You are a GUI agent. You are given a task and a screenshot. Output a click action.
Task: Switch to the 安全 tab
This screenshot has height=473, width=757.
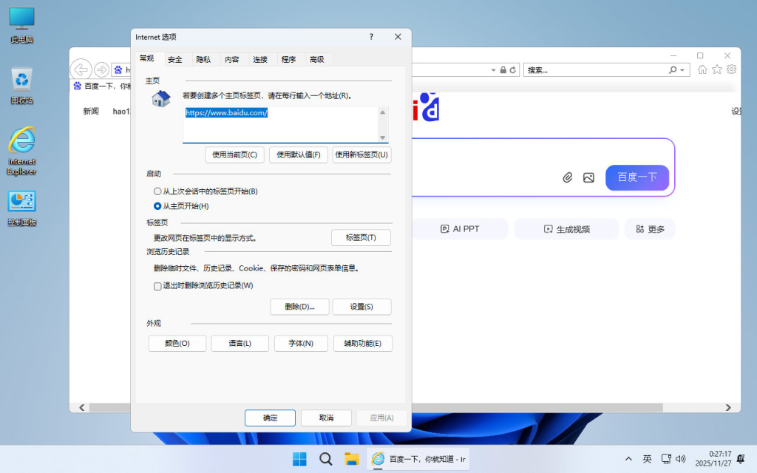click(x=175, y=58)
